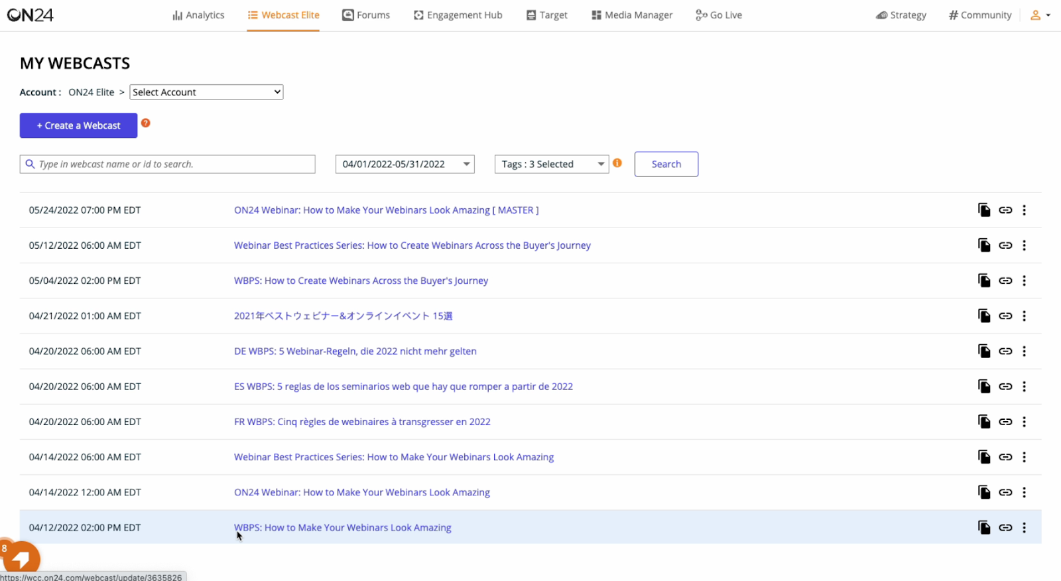Go to the ON24 logo home
The height and width of the screenshot is (581, 1061).
(31, 15)
